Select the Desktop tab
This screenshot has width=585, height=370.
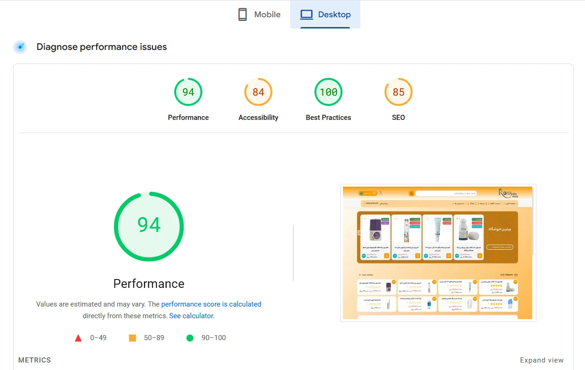tap(325, 14)
